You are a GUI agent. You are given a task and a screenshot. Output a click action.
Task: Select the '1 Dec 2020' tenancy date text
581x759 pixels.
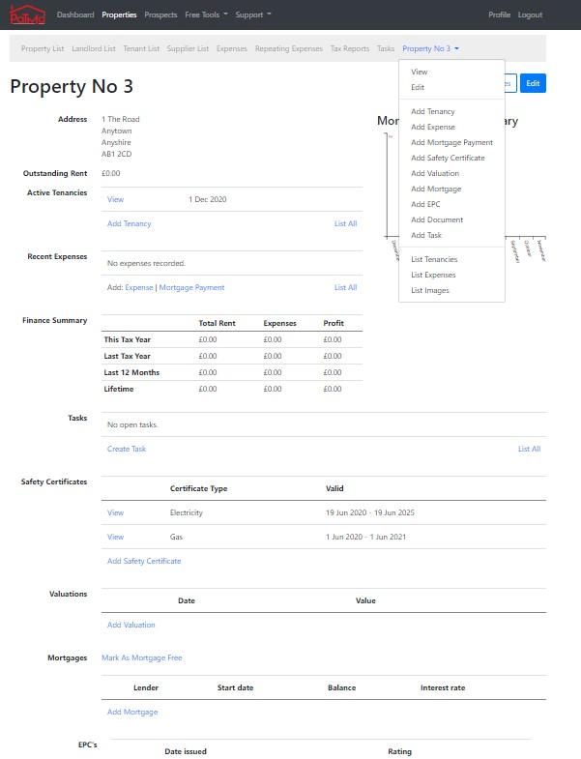(207, 199)
